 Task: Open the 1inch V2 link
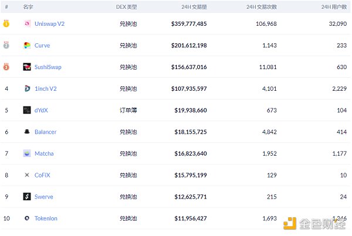pos(46,89)
